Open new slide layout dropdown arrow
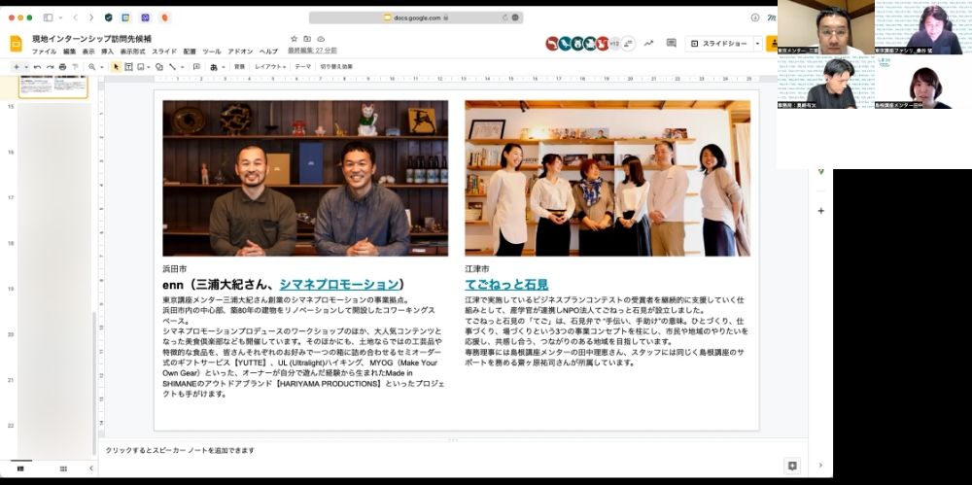The height and width of the screenshot is (485, 972). [x=26, y=67]
